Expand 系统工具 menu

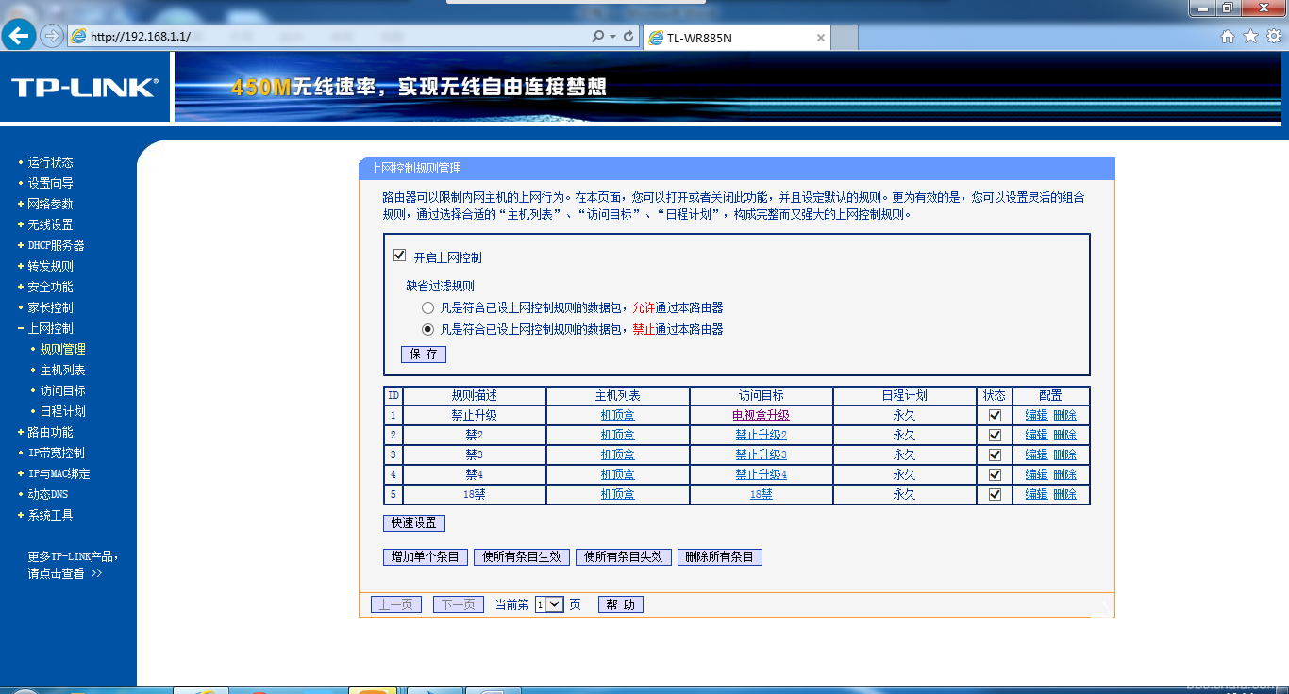[50, 515]
